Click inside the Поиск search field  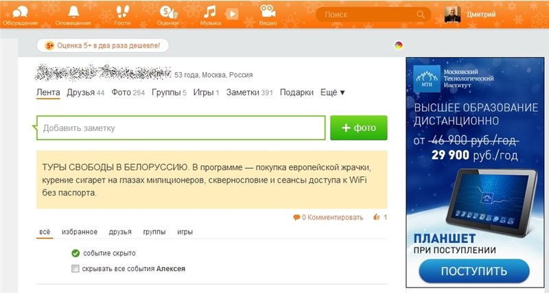point(373,14)
